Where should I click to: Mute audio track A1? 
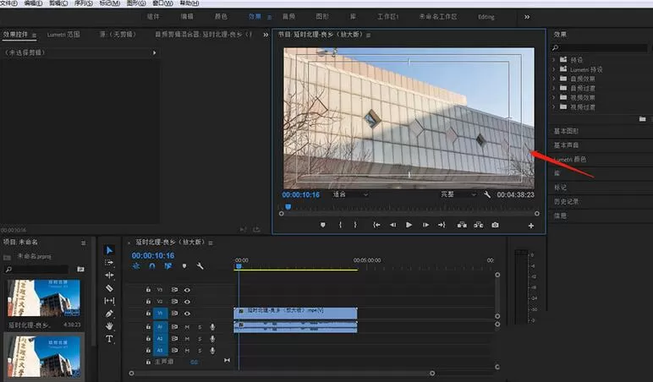tap(187, 327)
